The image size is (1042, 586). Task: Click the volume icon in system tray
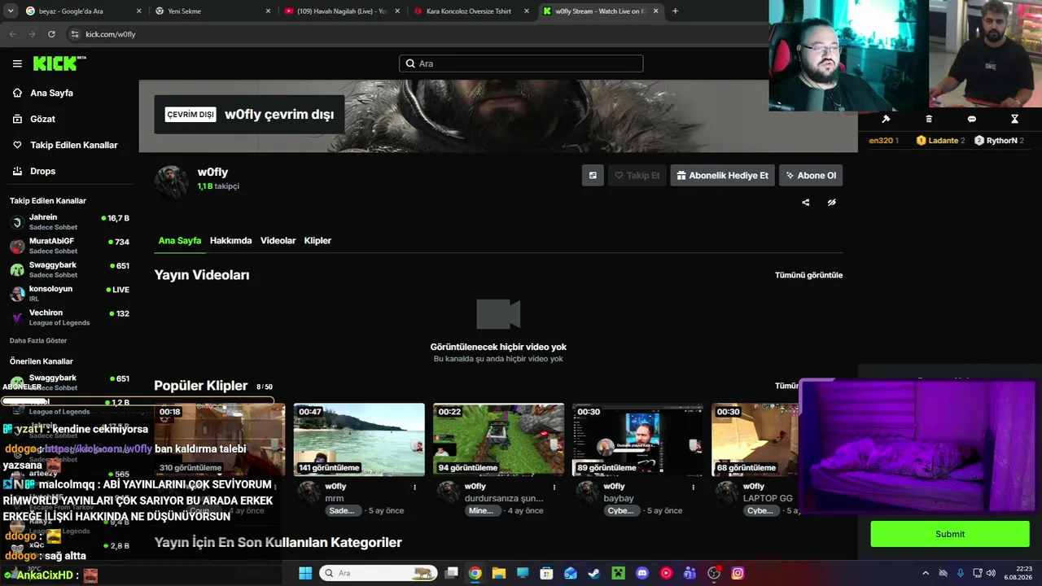[991, 573]
